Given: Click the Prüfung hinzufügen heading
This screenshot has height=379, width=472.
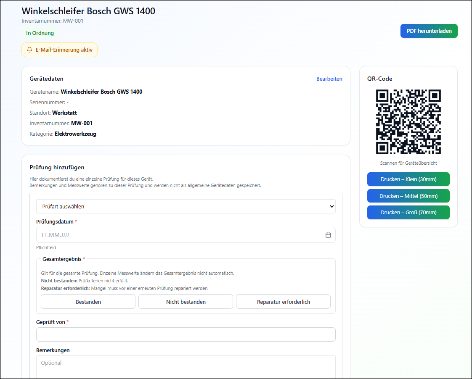Looking at the screenshot, I should click(57, 167).
